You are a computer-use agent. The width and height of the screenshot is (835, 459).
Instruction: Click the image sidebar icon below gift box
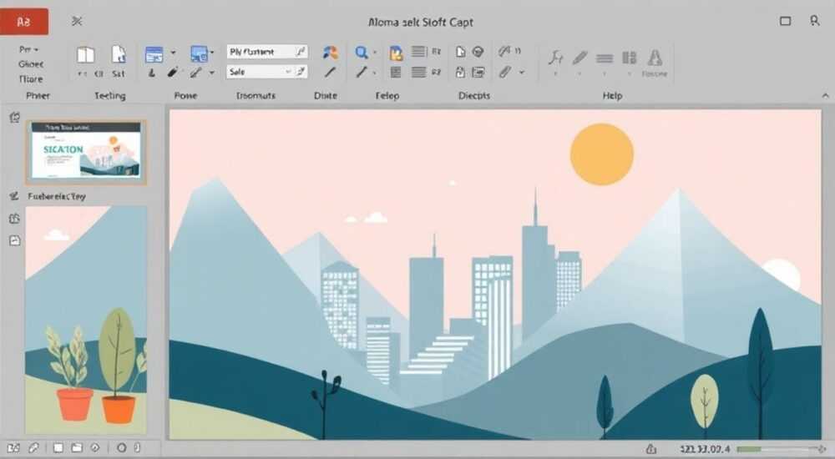click(14, 240)
